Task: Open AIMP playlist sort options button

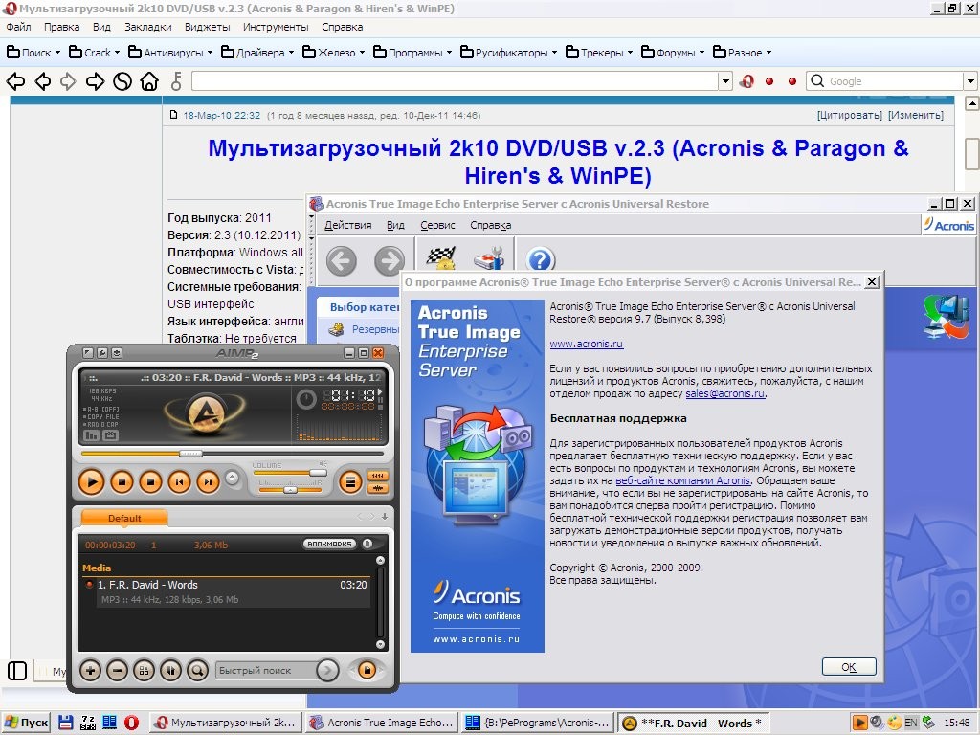Action: pos(144,671)
